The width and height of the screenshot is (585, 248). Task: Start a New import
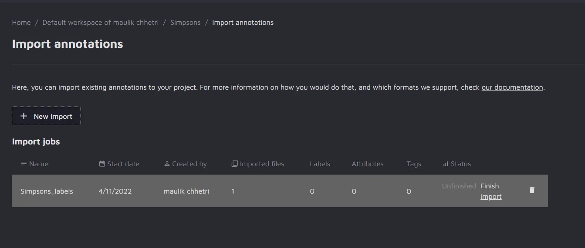46,116
